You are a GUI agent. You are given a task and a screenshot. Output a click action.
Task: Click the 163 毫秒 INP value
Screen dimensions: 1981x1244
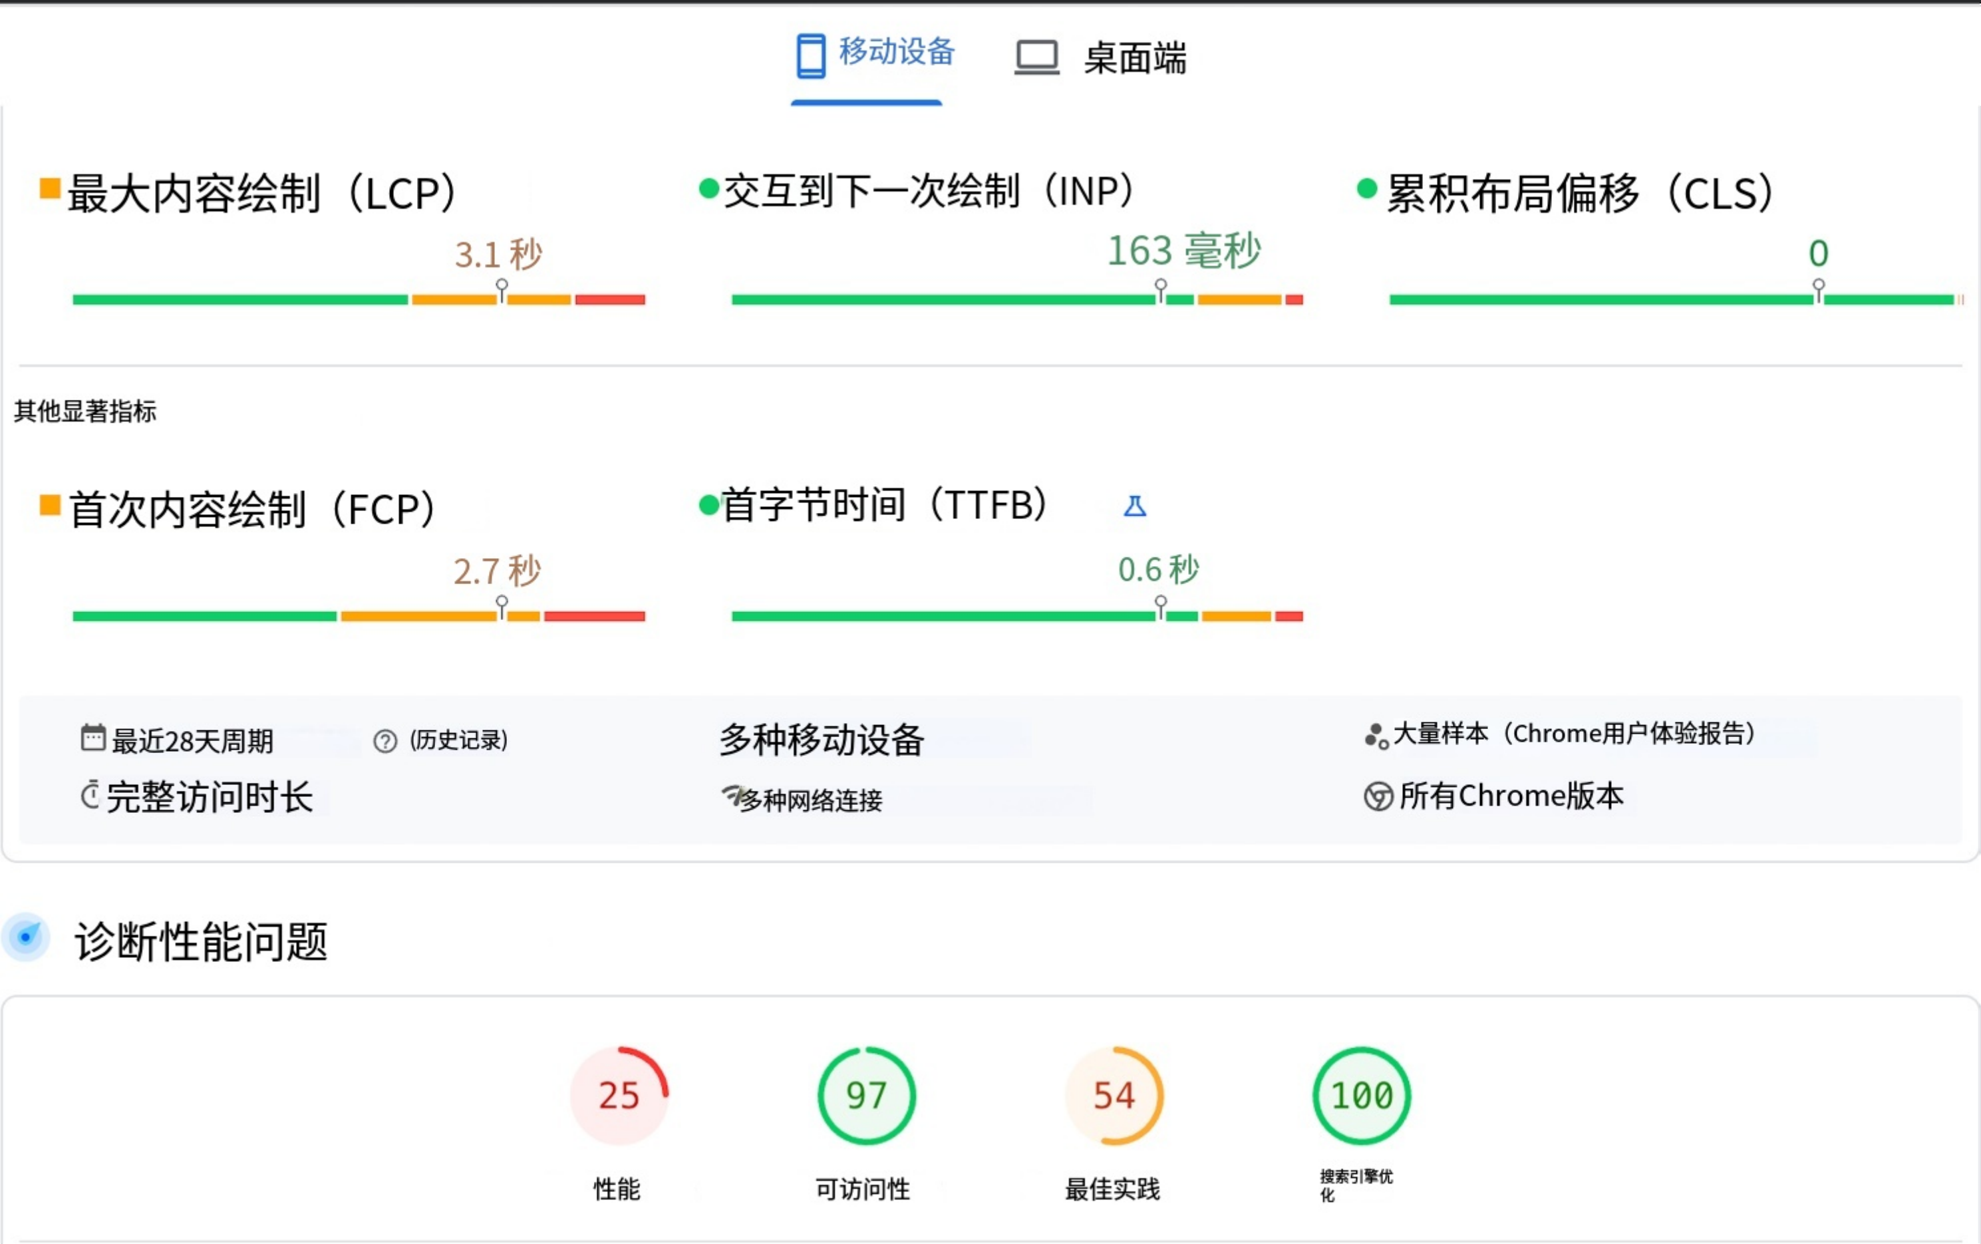tap(1184, 251)
